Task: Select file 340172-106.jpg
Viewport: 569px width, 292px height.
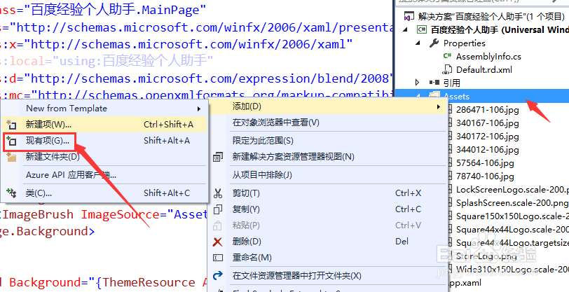Action: click(x=487, y=137)
